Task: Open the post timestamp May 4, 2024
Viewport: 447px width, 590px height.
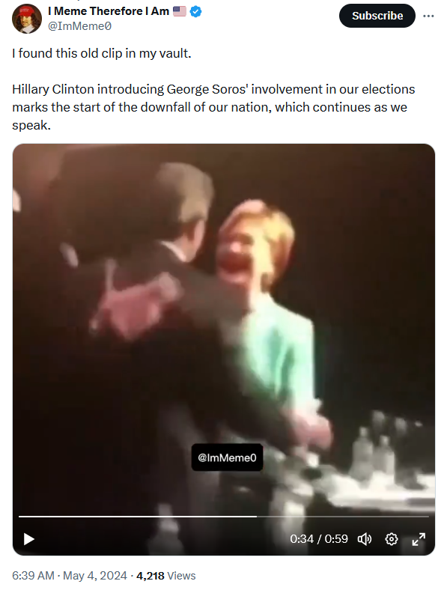Action: point(95,575)
